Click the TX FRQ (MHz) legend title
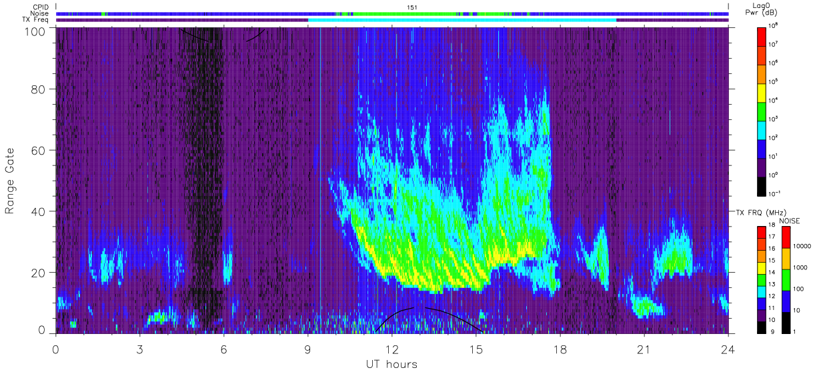819x378 pixels. [x=761, y=212]
